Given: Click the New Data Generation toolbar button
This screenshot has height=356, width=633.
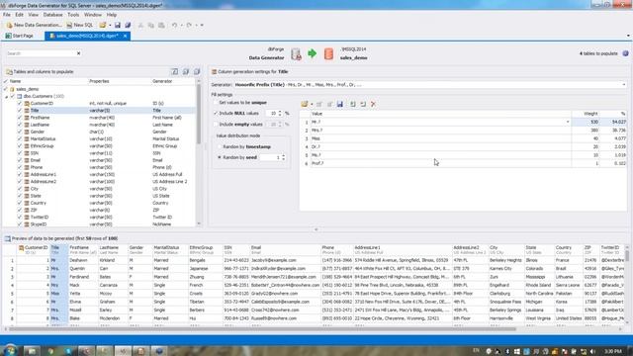Looking at the screenshot, I should tap(35, 25).
